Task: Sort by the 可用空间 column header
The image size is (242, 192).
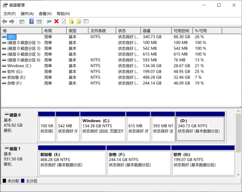Action: pos(182,31)
